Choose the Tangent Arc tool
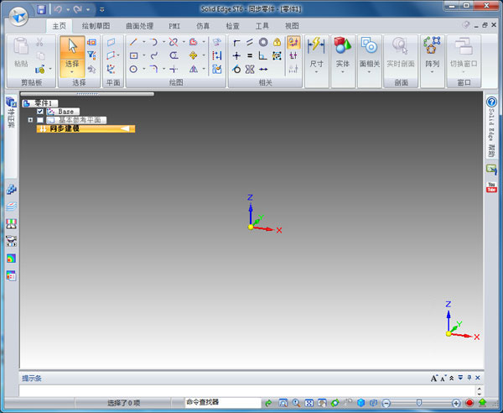This screenshot has width=503, height=413. tap(153, 42)
